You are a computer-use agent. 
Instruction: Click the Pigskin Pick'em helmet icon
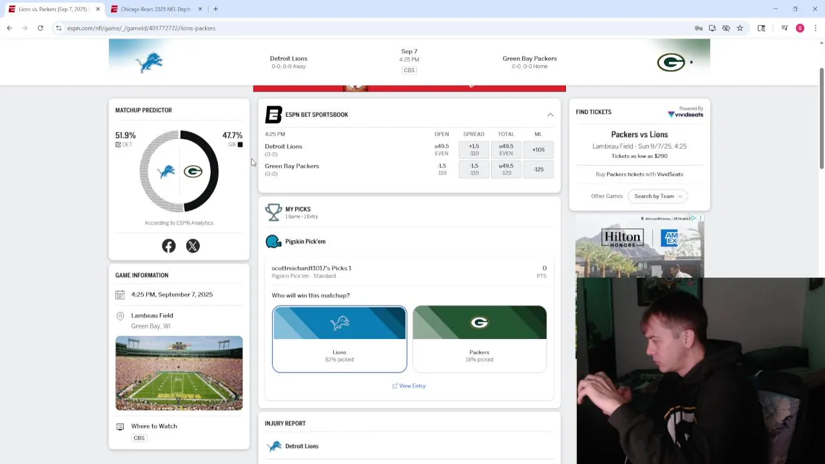pyautogui.click(x=273, y=242)
